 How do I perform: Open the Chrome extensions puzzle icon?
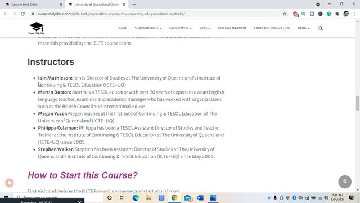337,14
